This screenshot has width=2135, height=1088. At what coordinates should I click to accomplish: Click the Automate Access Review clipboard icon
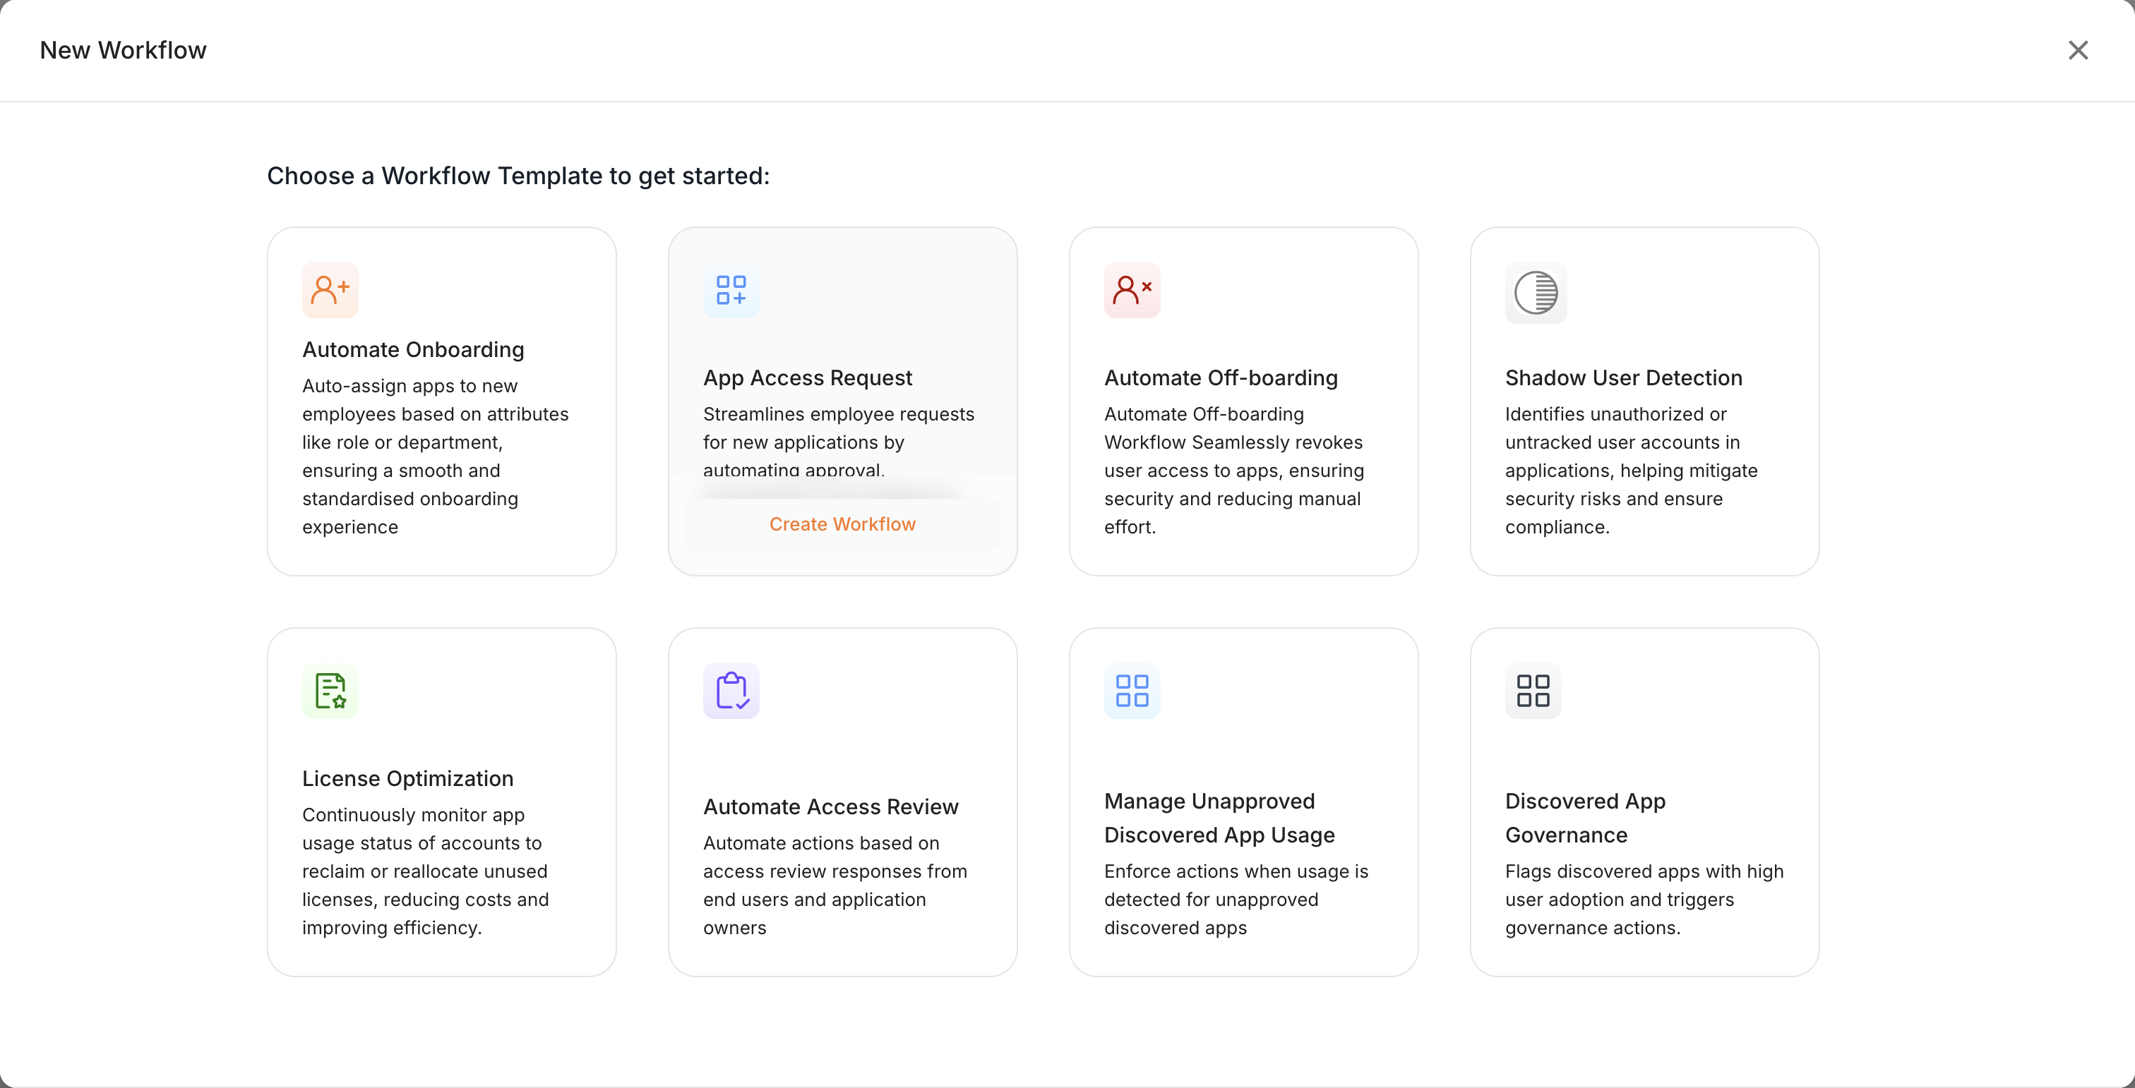click(731, 691)
